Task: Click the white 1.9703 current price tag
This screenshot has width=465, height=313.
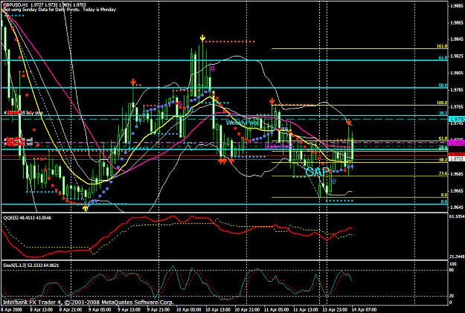Action: [457, 159]
